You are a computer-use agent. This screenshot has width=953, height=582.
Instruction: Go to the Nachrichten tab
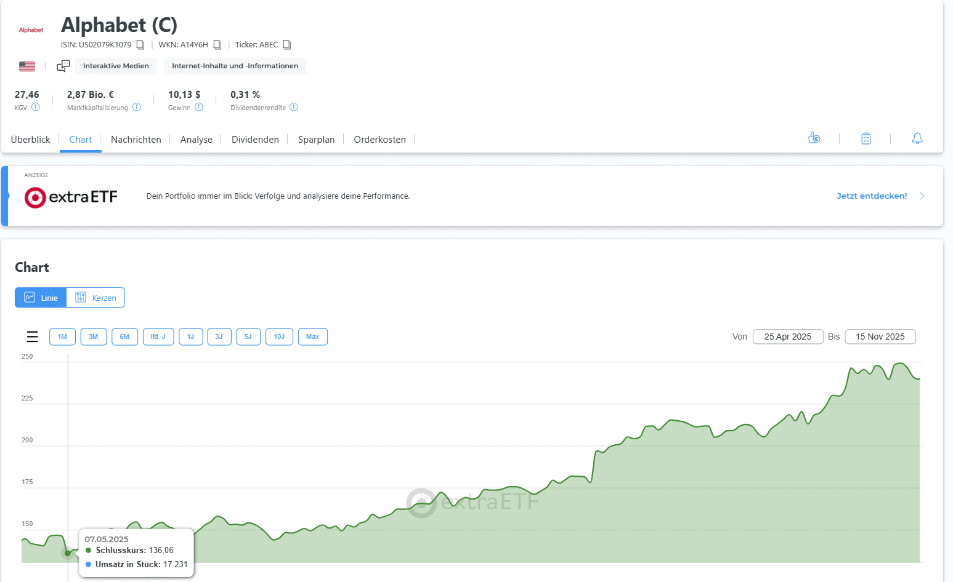point(136,140)
